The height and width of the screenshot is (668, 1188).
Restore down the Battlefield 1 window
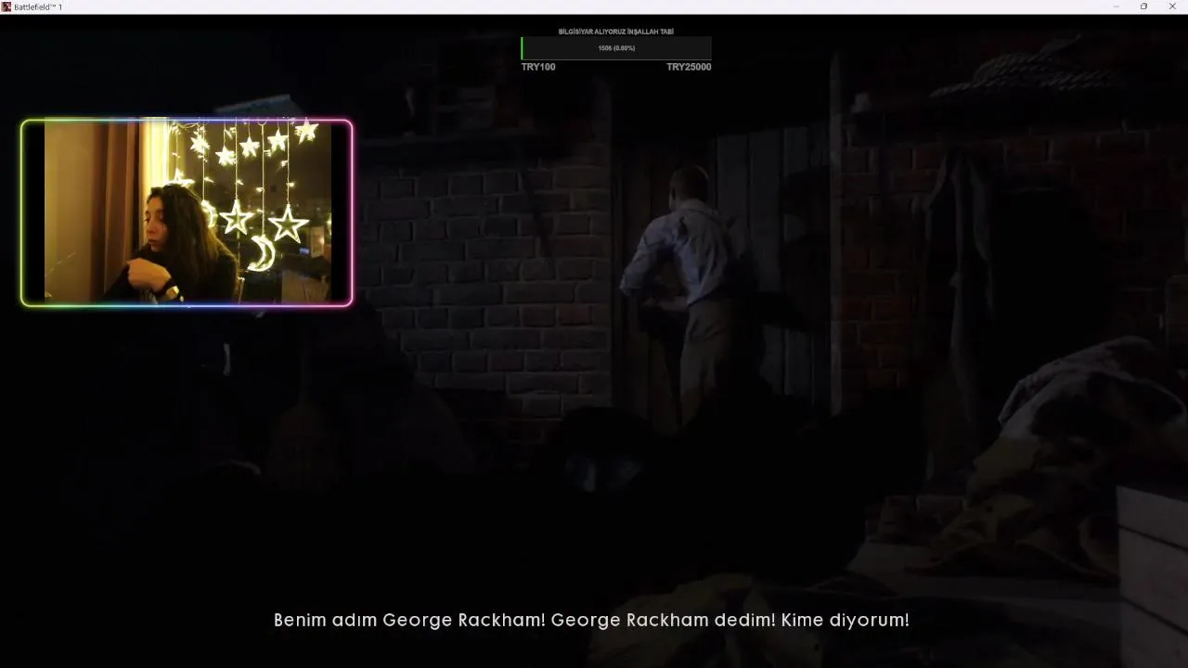(1143, 6)
